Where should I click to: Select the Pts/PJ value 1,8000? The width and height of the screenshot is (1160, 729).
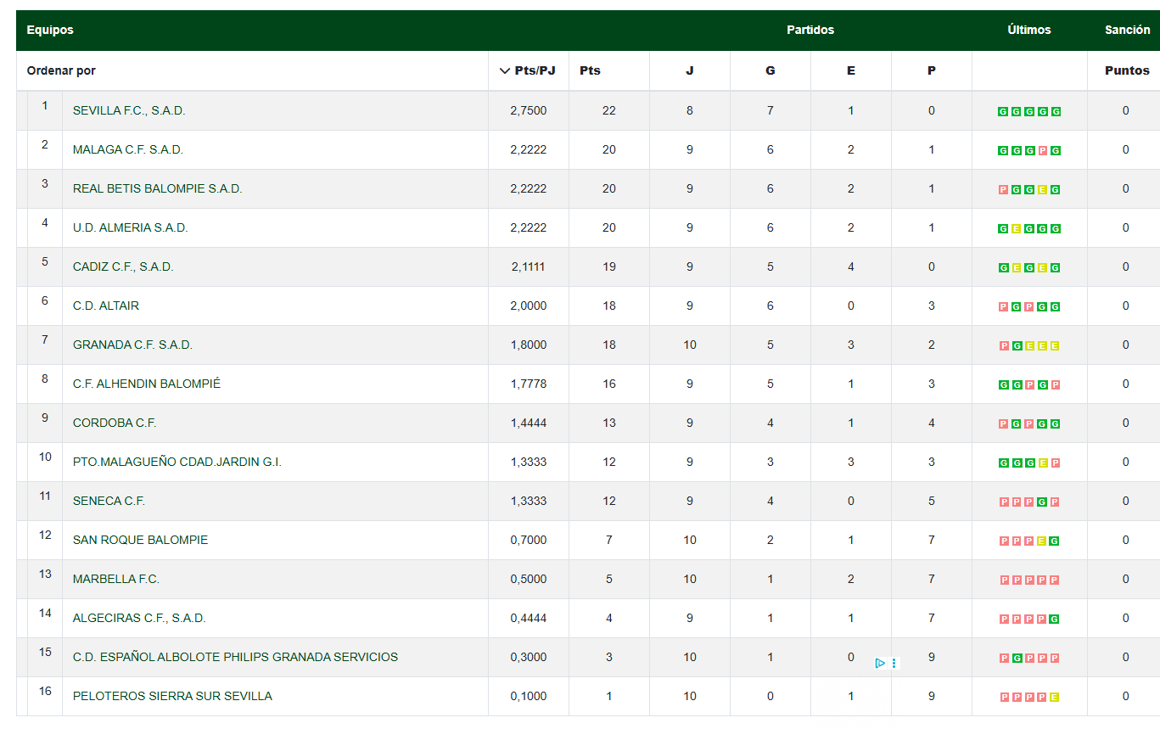click(x=529, y=345)
